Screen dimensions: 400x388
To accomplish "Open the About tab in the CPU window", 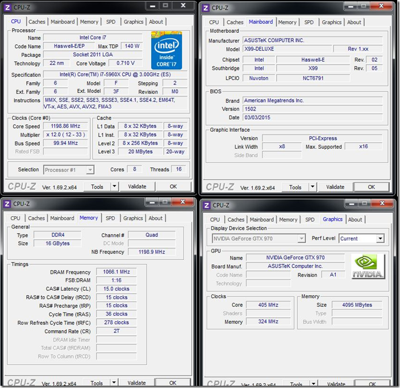I will (156, 22).
